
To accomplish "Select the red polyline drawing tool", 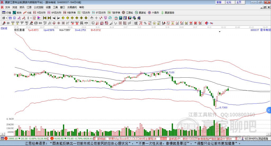I will pyautogui.click(x=101, y=18).
